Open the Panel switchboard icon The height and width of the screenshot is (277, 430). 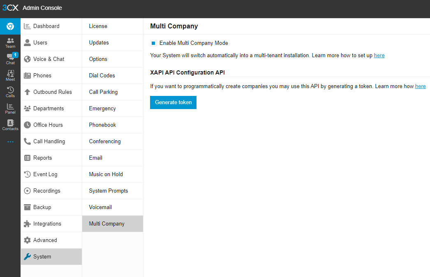[x=10, y=108]
